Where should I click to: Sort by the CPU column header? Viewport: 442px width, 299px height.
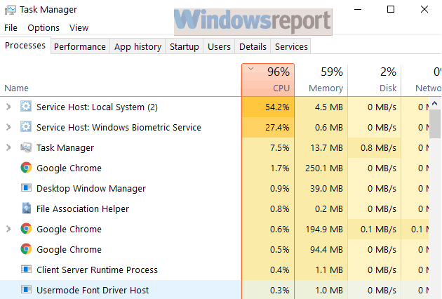268,80
